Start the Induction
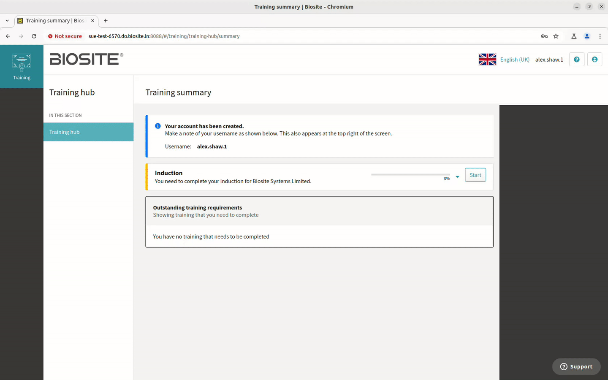 coord(475,175)
